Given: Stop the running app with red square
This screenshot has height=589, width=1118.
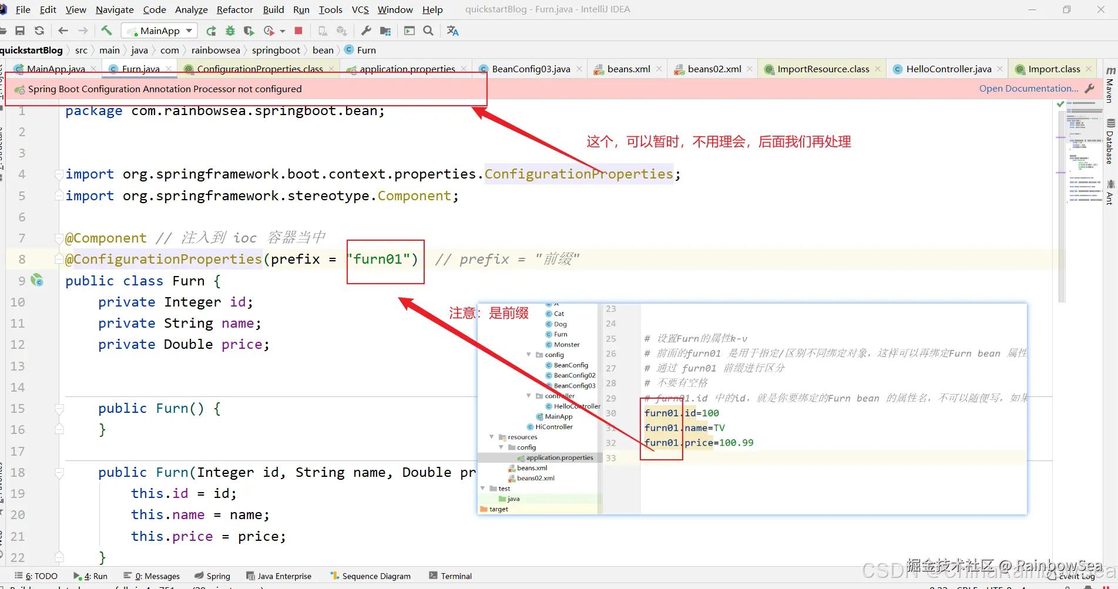Looking at the screenshot, I should [x=298, y=31].
